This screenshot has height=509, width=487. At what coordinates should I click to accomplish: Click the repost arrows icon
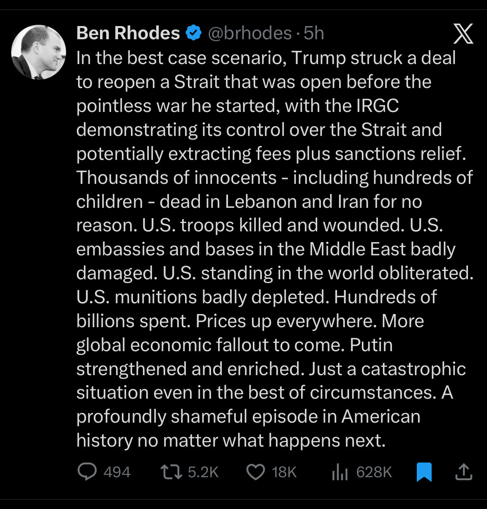tap(171, 472)
